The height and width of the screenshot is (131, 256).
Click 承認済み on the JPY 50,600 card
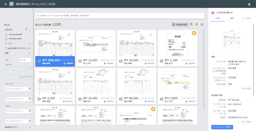pyautogui.click(x=151, y=63)
